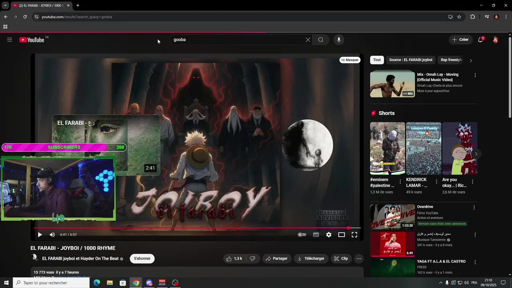This screenshot has height=288, width=512.
Task: Run search with the magnifier button
Action: (x=321, y=40)
